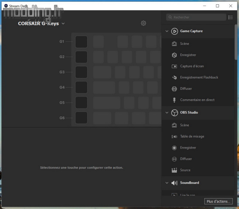
Task: Select OBS Studio Diffuser action label
Action: point(186,159)
